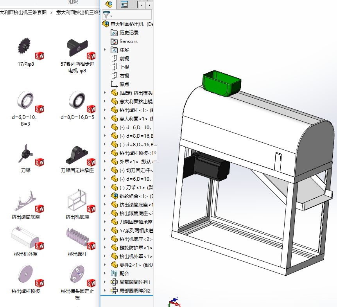The image size is (337, 307).
Task: Click the breadcrumb chevron between folders
Action: click(x=51, y=13)
